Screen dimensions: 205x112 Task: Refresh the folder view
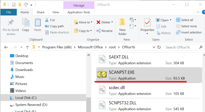(159, 47)
